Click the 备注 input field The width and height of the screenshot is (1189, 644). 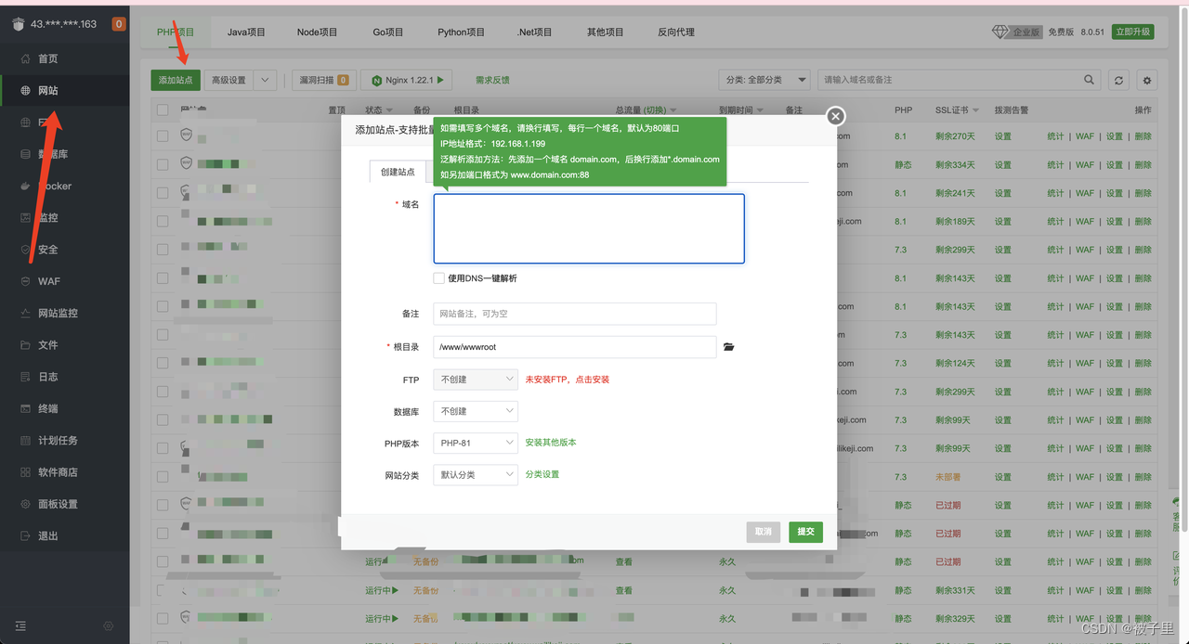575,314
